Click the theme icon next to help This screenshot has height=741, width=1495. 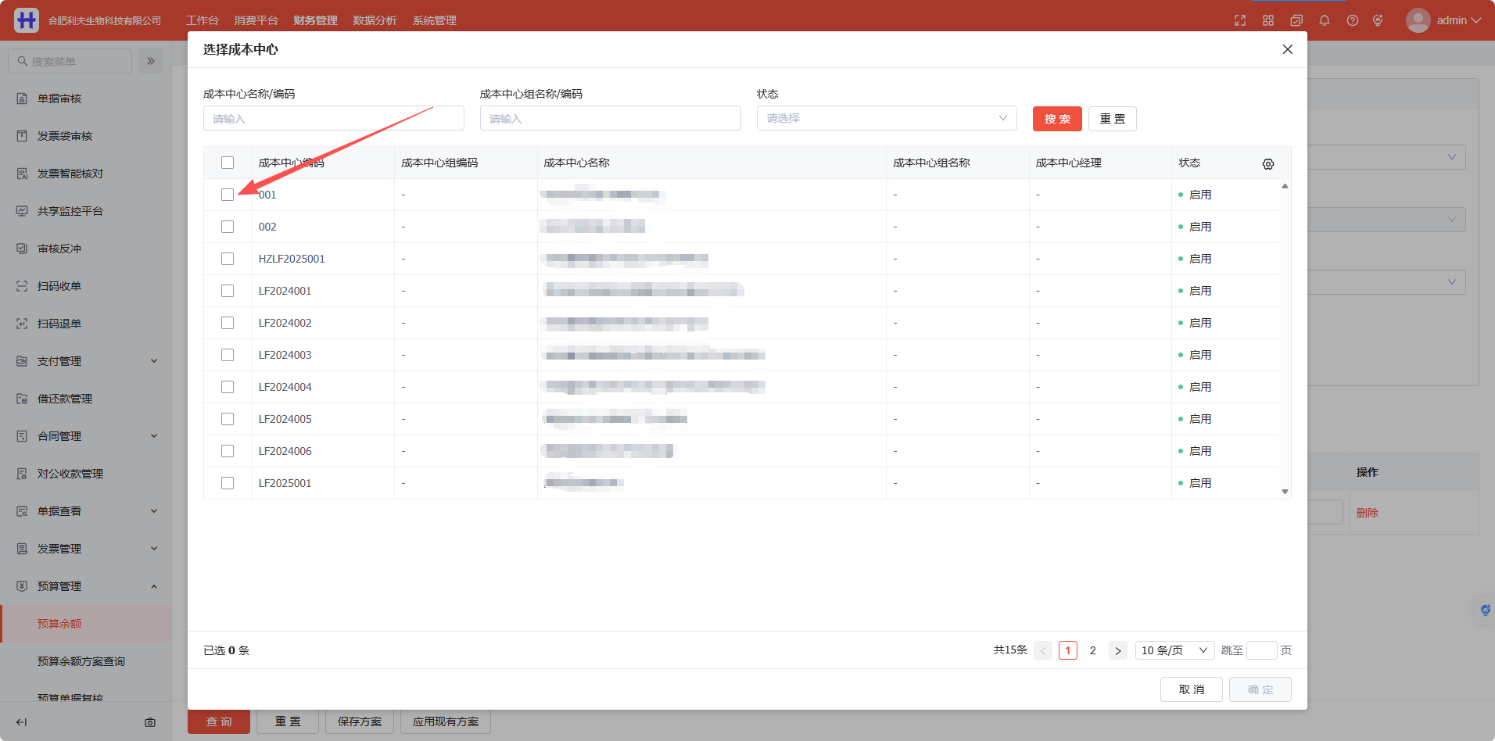pyautogui.click(x=1378, y=20)
